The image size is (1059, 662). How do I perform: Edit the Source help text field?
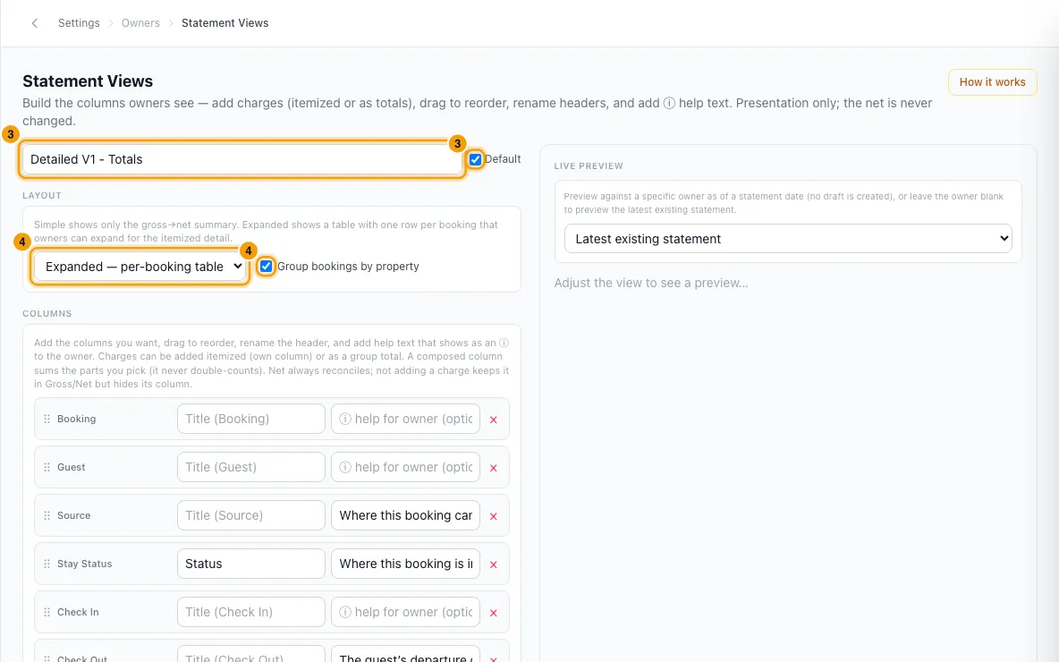pyautogui.click(x=405, y=515)
